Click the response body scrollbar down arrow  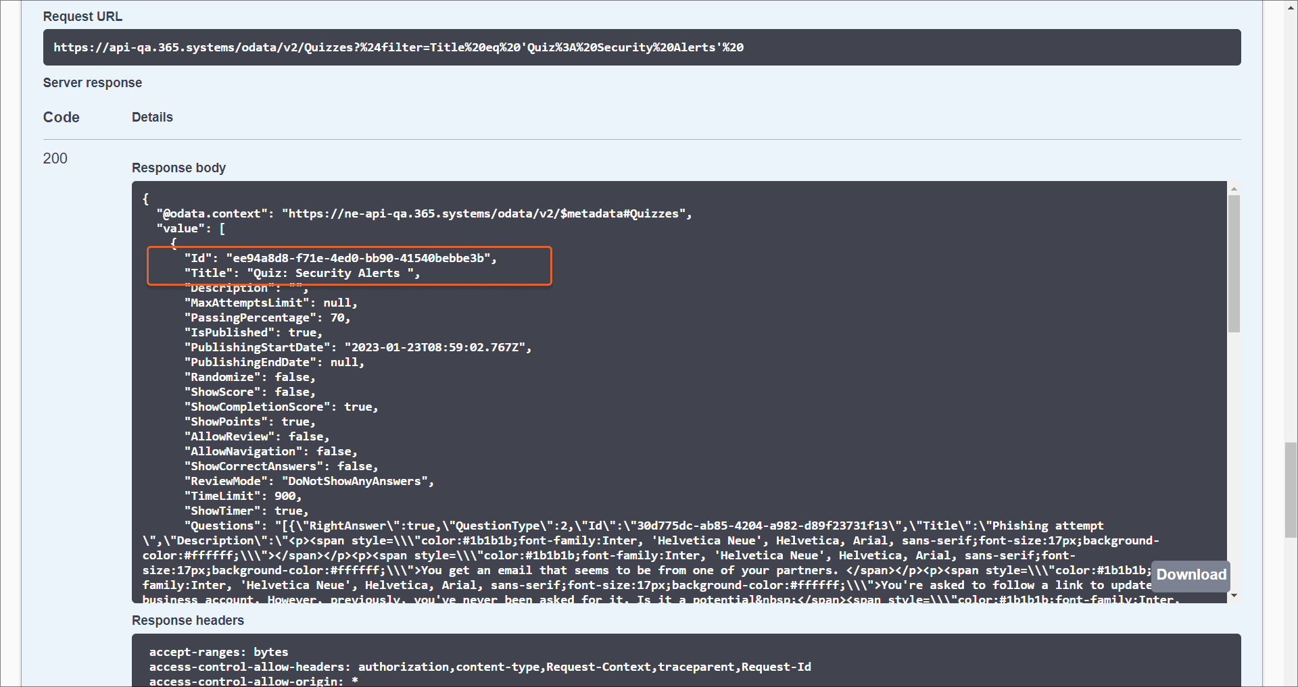pyautogui.click(x=1234, y=595)
